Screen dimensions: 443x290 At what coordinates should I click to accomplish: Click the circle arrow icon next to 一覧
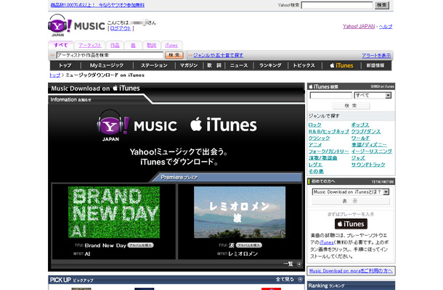299,265
